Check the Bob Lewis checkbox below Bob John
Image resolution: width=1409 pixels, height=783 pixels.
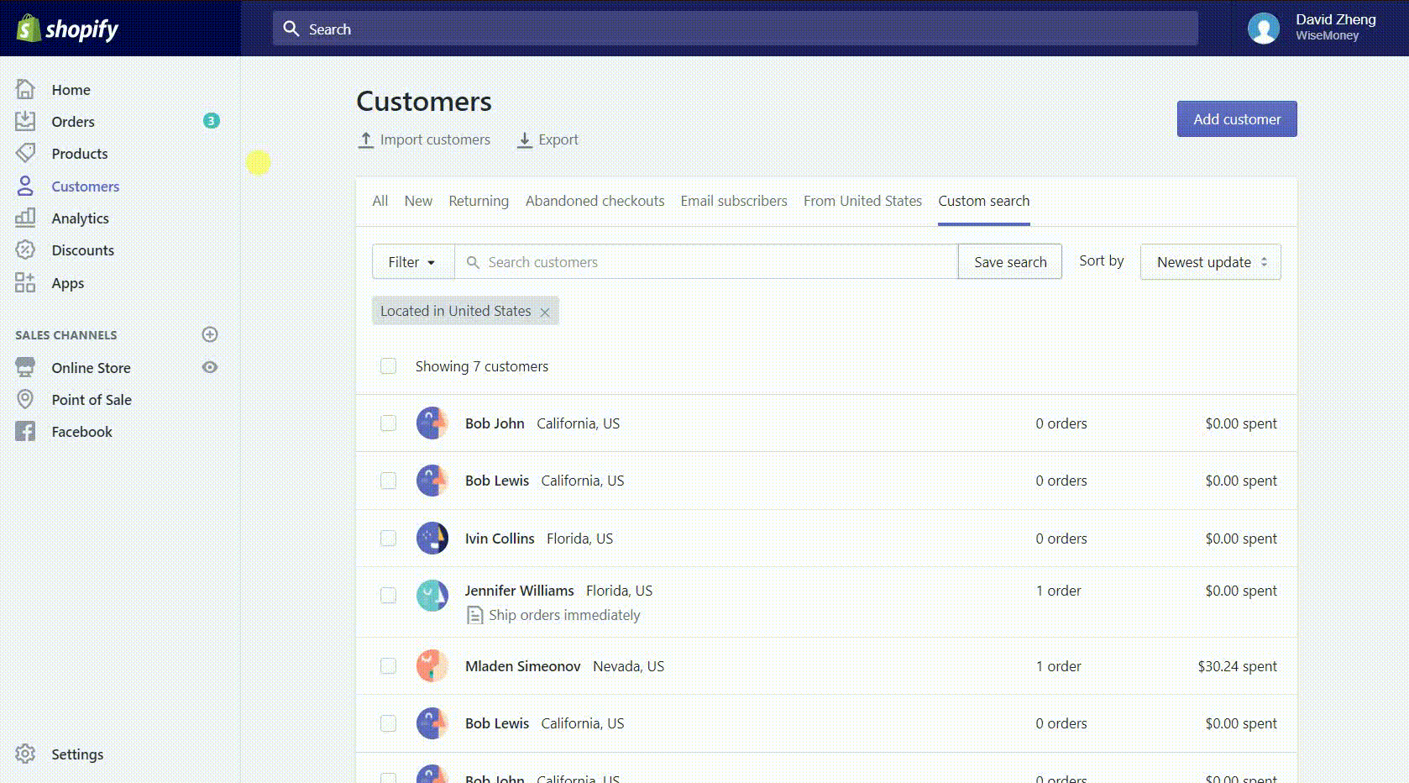click(x=388, y=480)
